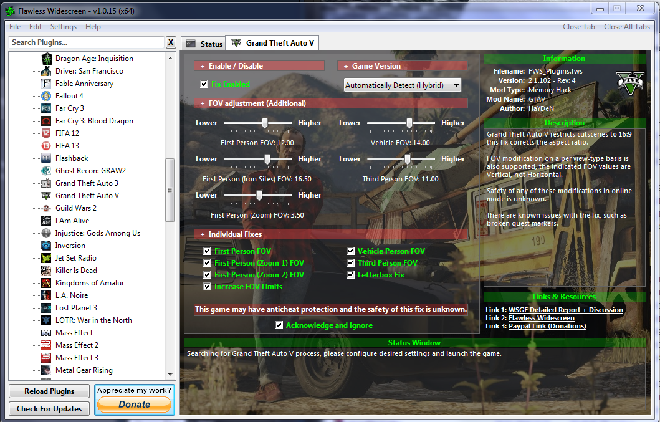Viewport: 660px width, 422px height.
Task: Click the Donate button
Action: [134, 405]
